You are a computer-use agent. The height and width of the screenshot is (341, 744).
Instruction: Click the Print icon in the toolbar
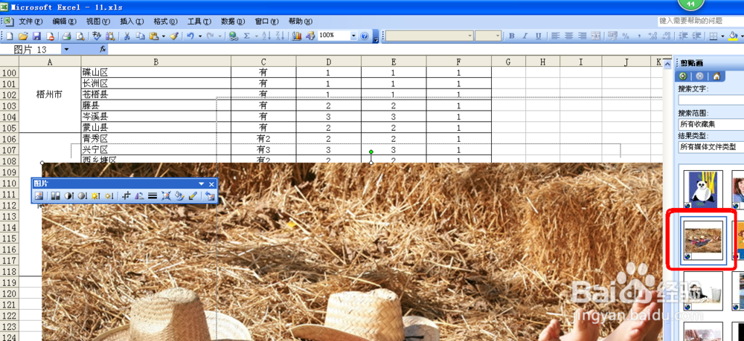coord(66,36)
